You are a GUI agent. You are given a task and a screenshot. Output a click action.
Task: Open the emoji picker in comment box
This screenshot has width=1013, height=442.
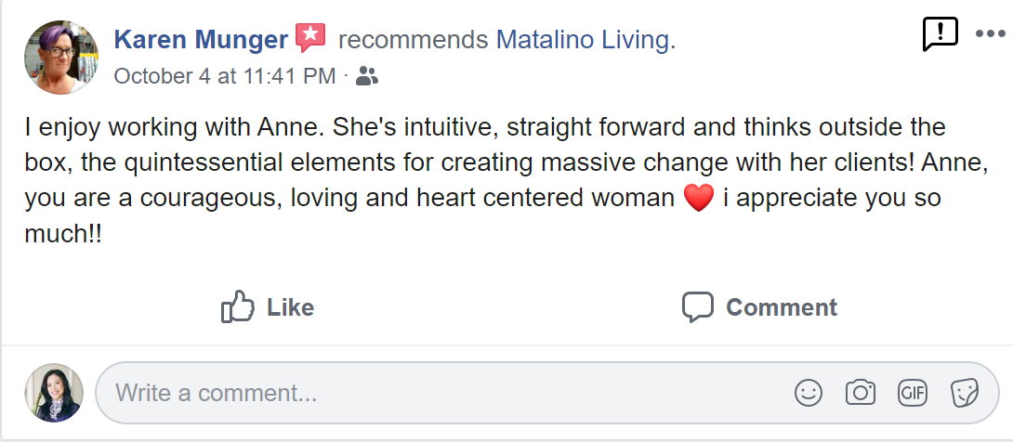(809, 393)
